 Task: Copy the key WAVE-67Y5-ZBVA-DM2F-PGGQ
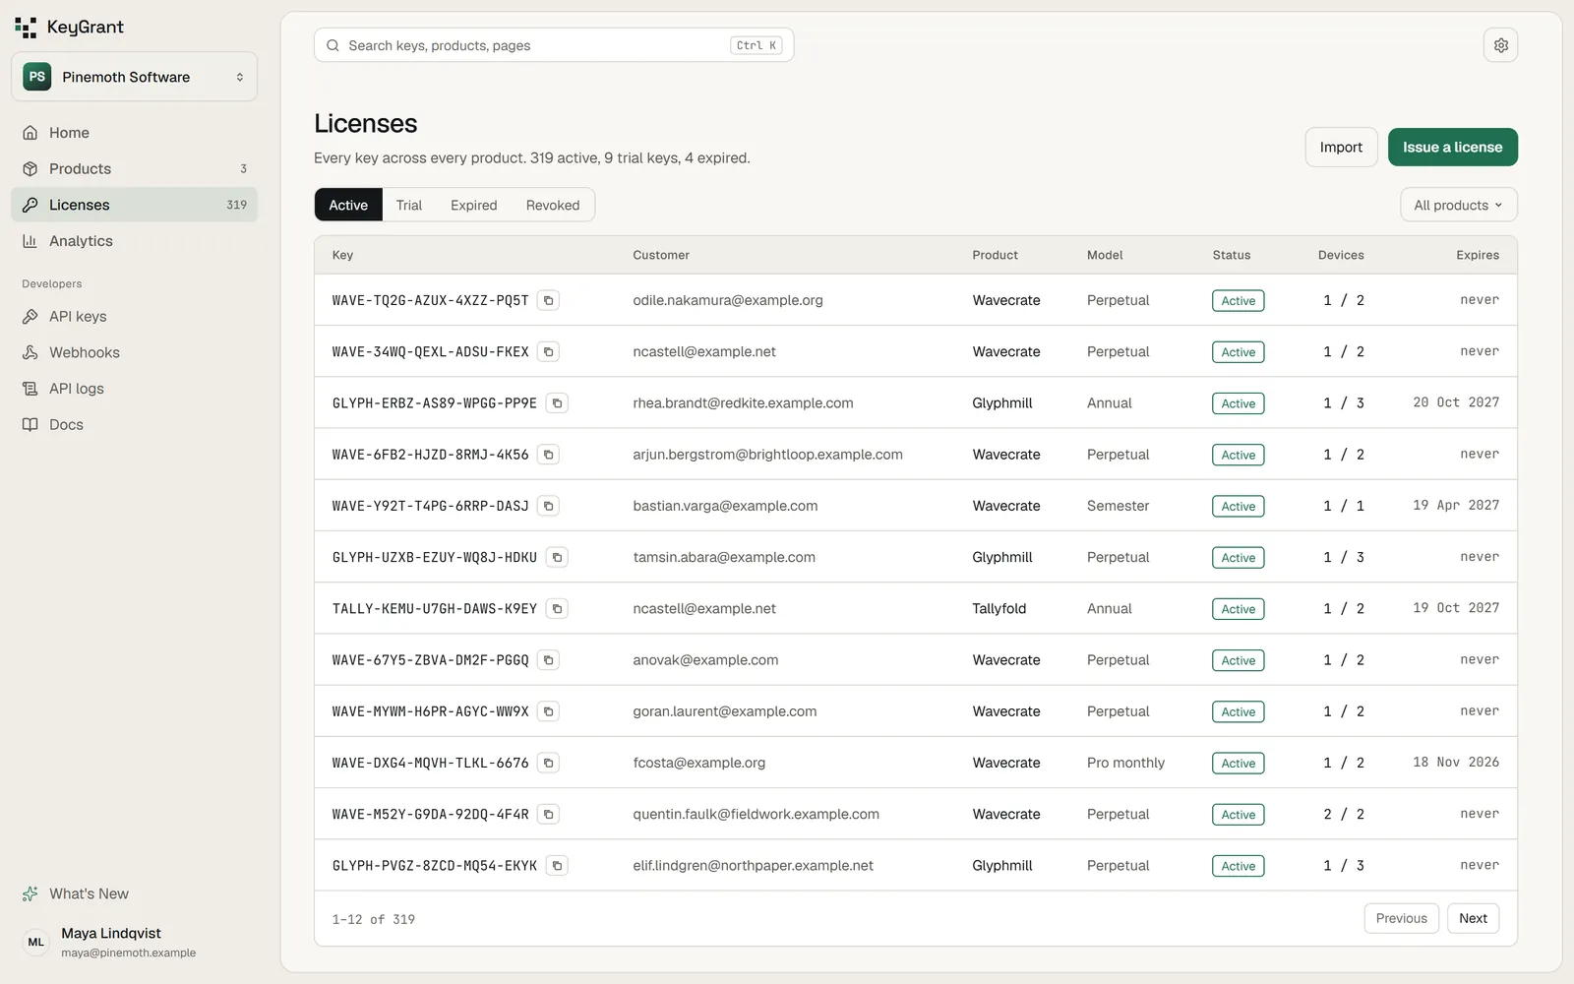[549, 660]
